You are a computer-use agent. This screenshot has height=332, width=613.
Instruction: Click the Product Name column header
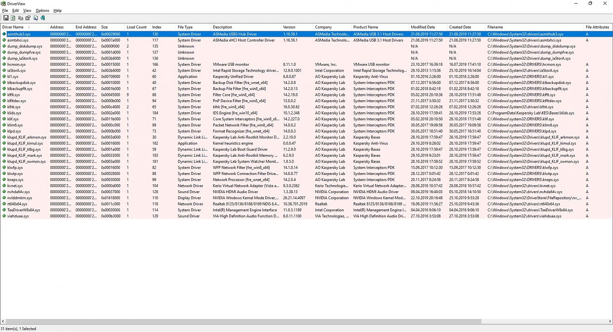[380, 27]
